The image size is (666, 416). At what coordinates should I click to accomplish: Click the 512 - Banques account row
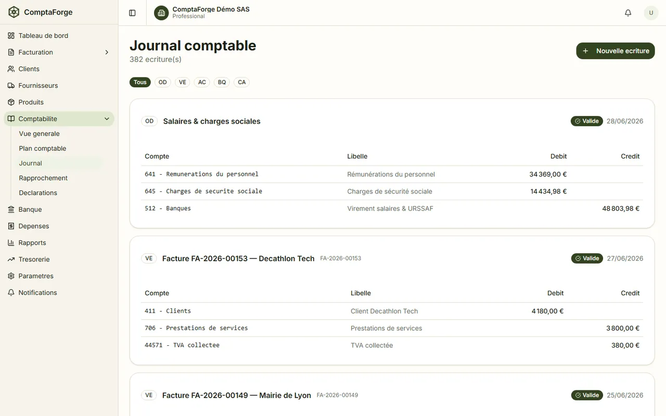tap(392, 209)
